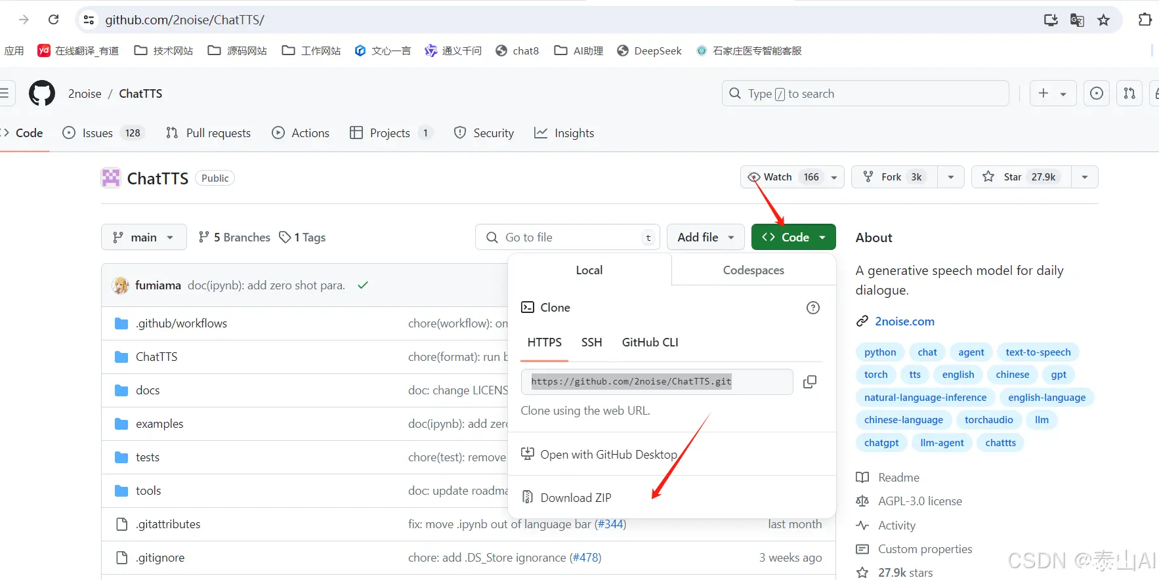The width and height of the screenshot is (1159, 580).
Task: Expand the main branch dropdown
Action: click(144, 237)
